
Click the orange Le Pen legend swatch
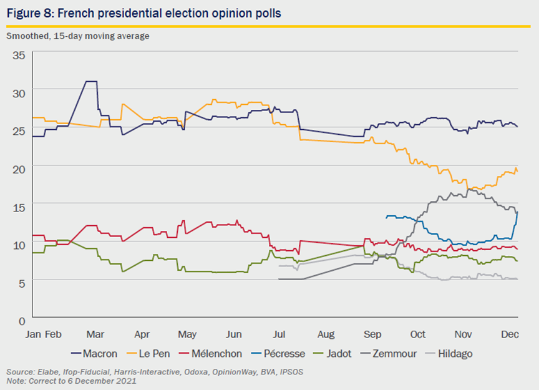[x=132, y=354]
